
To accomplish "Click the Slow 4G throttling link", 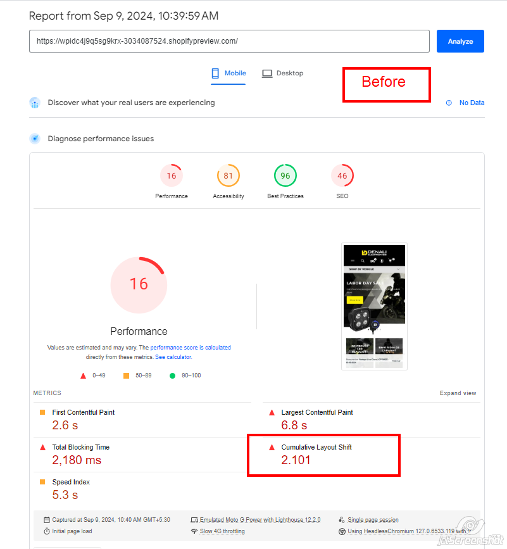I will click(x=222, y=531).
